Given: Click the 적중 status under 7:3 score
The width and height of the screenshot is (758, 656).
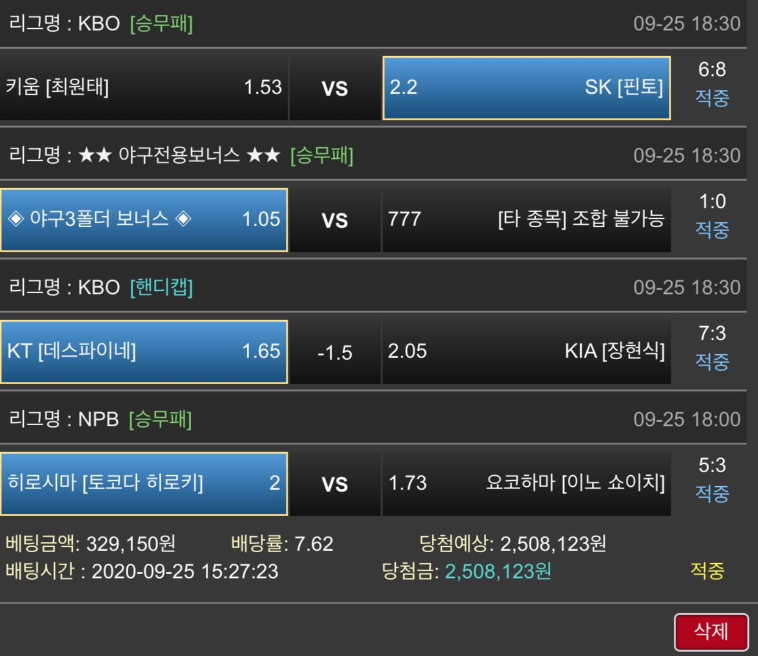Looking at the screenshot, I should point(712,361).
